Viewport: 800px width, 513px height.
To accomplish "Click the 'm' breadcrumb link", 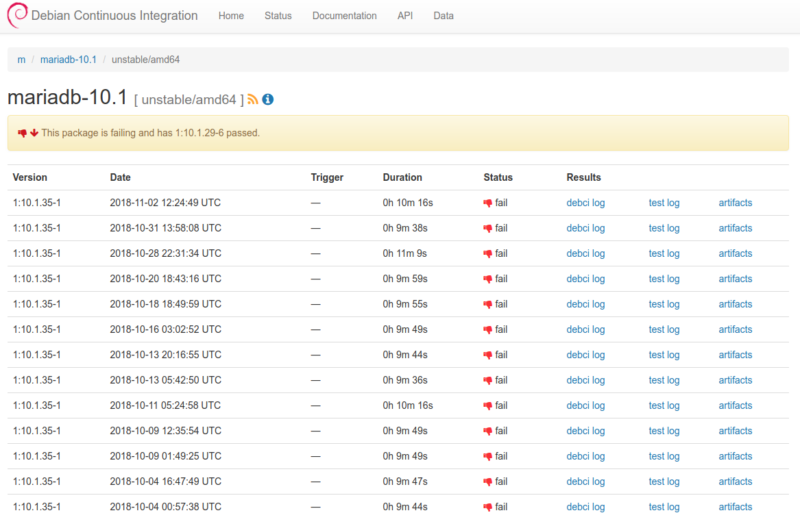I will point(21,60).
